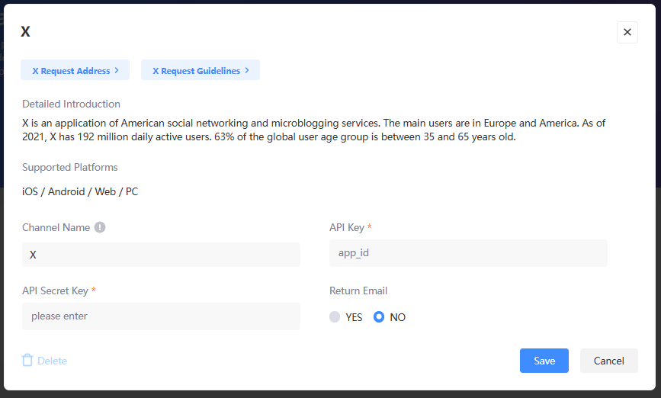Click the info icon beside Channel Name
This screenshot has height=398, width=661.
pyautogui.click(x=100, y=227)
